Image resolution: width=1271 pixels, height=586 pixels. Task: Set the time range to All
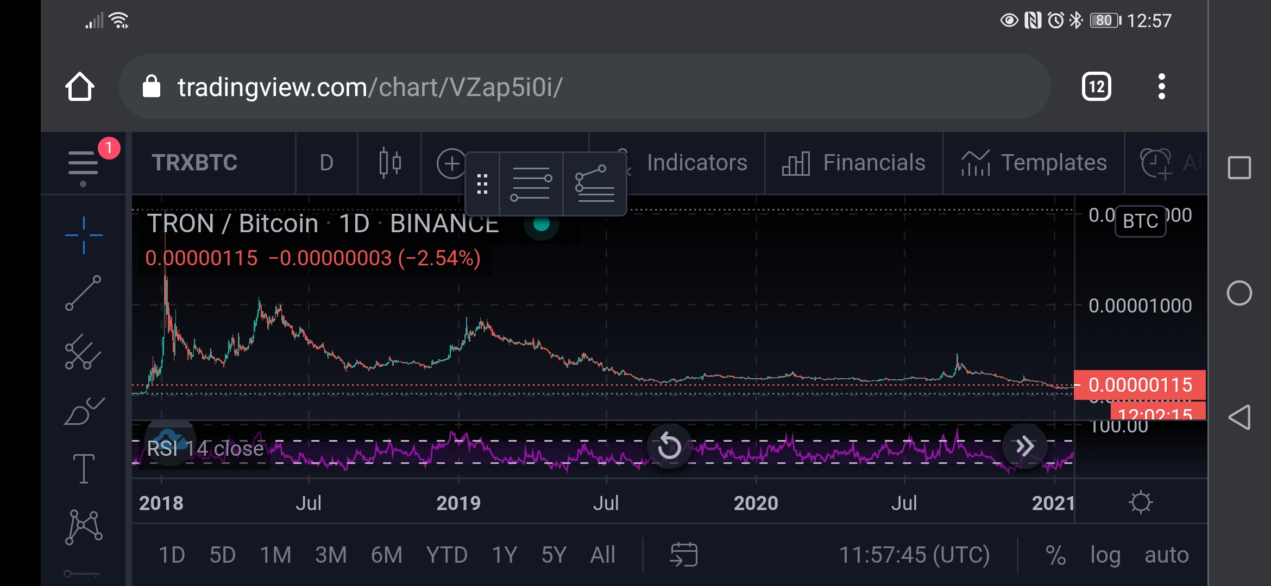coord(603,555)
